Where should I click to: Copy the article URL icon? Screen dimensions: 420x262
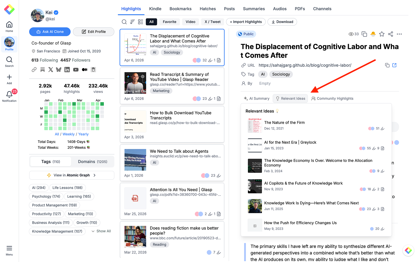pyautogui.click(x=387, y=65)
